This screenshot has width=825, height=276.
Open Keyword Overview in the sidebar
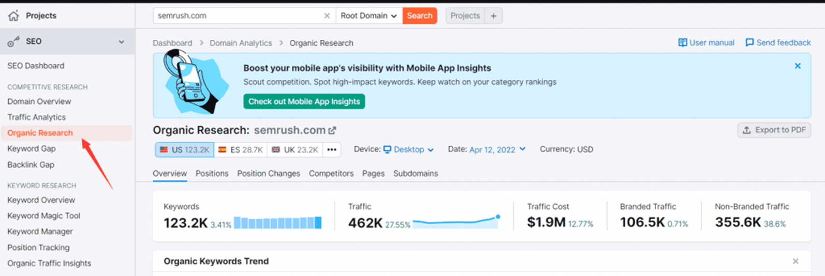click(41, 200)
